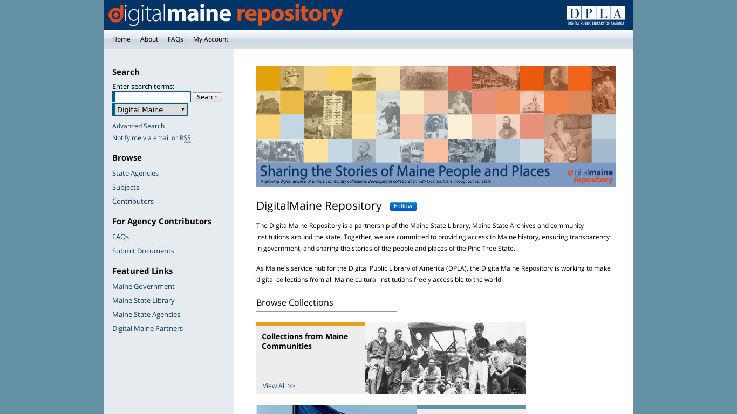
Task: Browse Contributors
Action: point(133,202)
